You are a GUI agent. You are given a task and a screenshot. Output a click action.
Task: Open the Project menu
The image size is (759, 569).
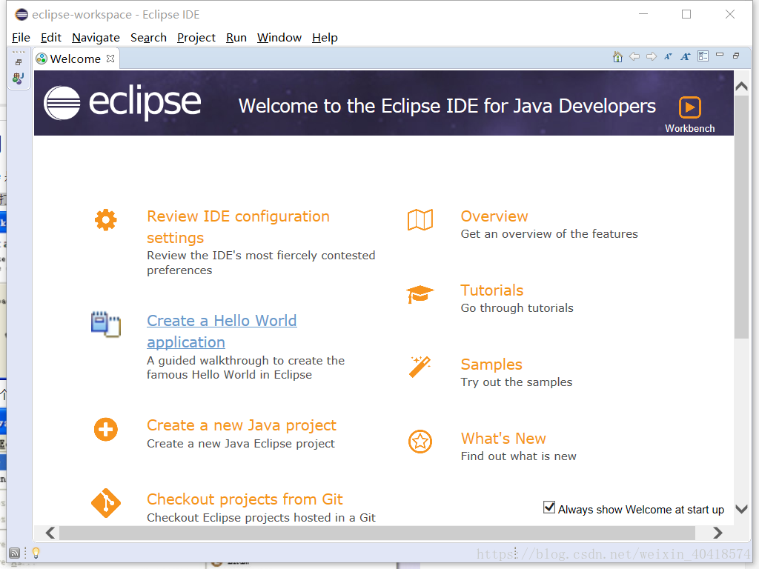[x=196, y=38]
